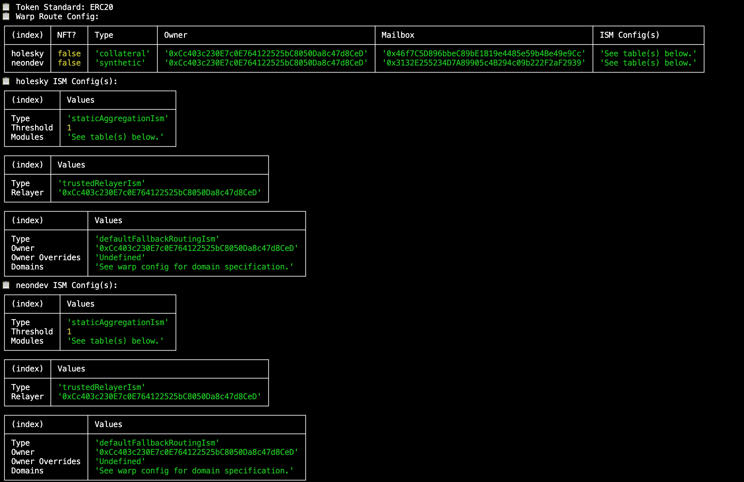Click the 'Relayer' label in the holesky section
This screenshot has height=482, width=744.
click(27, 193)
